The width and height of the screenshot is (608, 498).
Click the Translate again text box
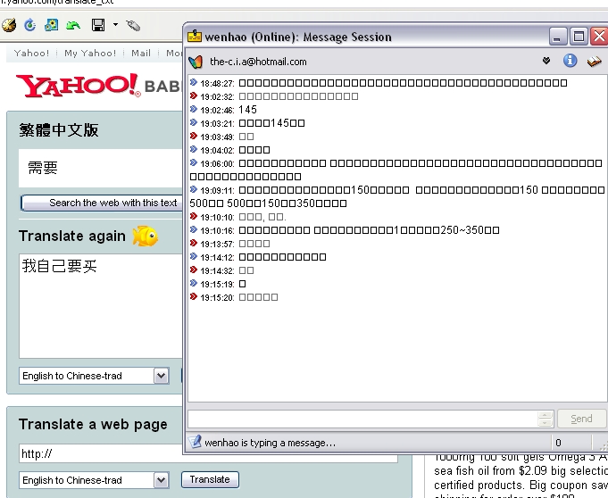coord(101,306)
